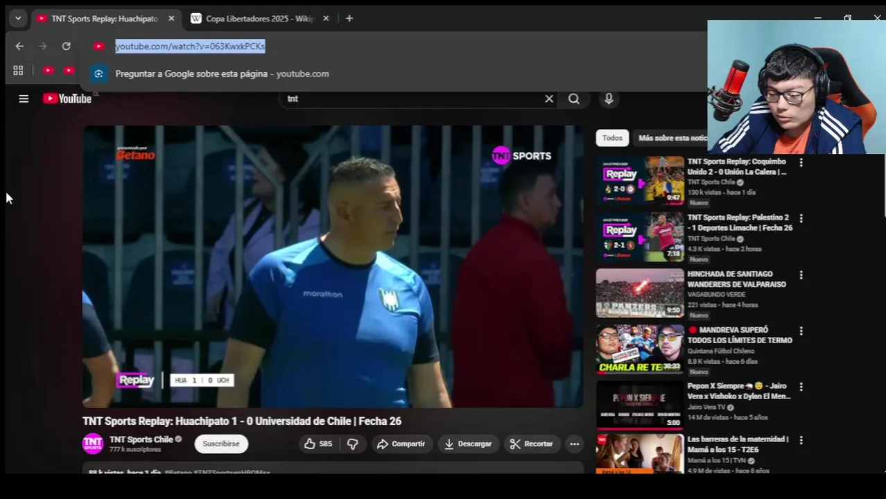Open the TNT Sports Chile channel name
The height and width of the screenshot is (499, 886).
click(x=141, y=439)
